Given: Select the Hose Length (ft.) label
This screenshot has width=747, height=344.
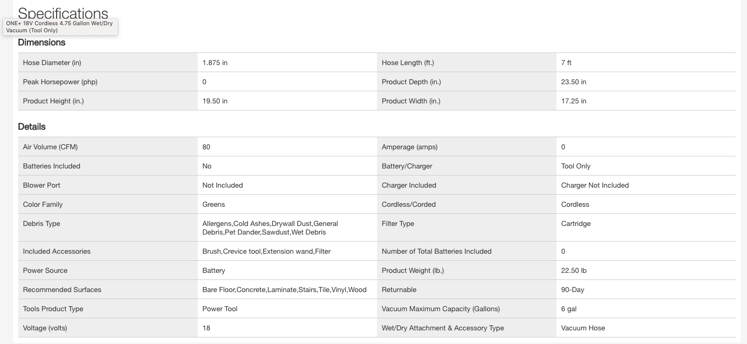Looking at the screenshot, I should [407, 63].
